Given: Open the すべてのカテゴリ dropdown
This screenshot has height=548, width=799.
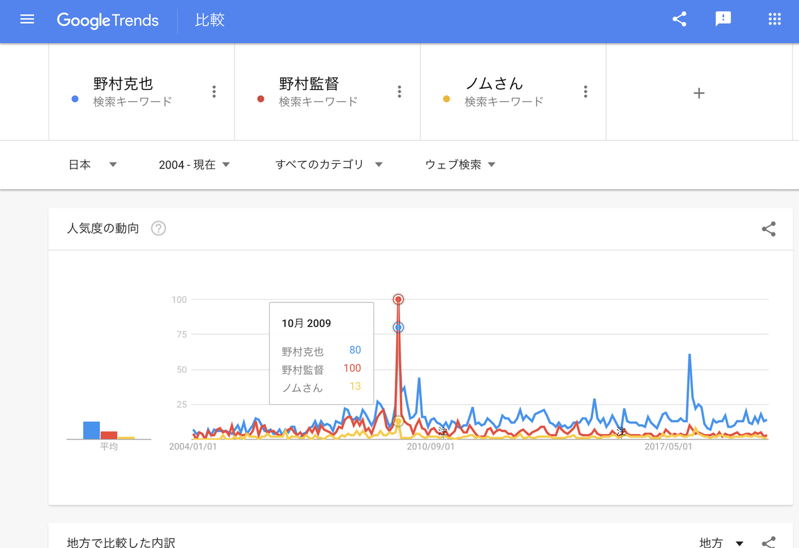Looking at the screenshot, I should (x=329, y=164).
